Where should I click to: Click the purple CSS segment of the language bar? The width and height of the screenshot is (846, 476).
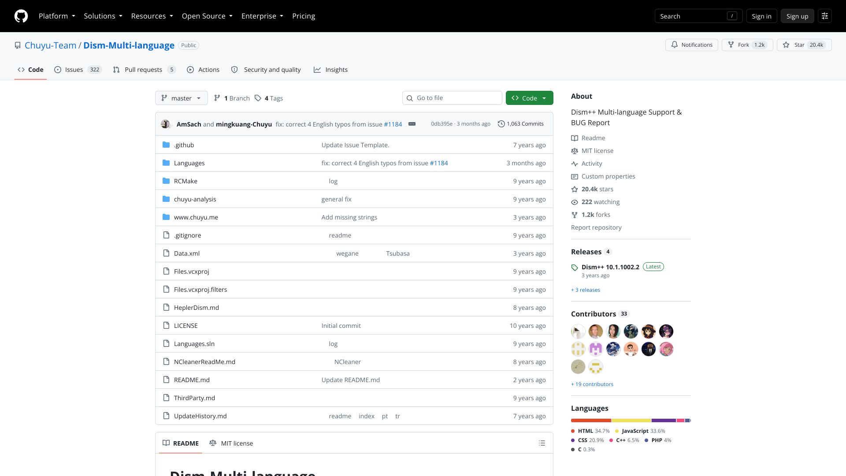tap(664, 420)
